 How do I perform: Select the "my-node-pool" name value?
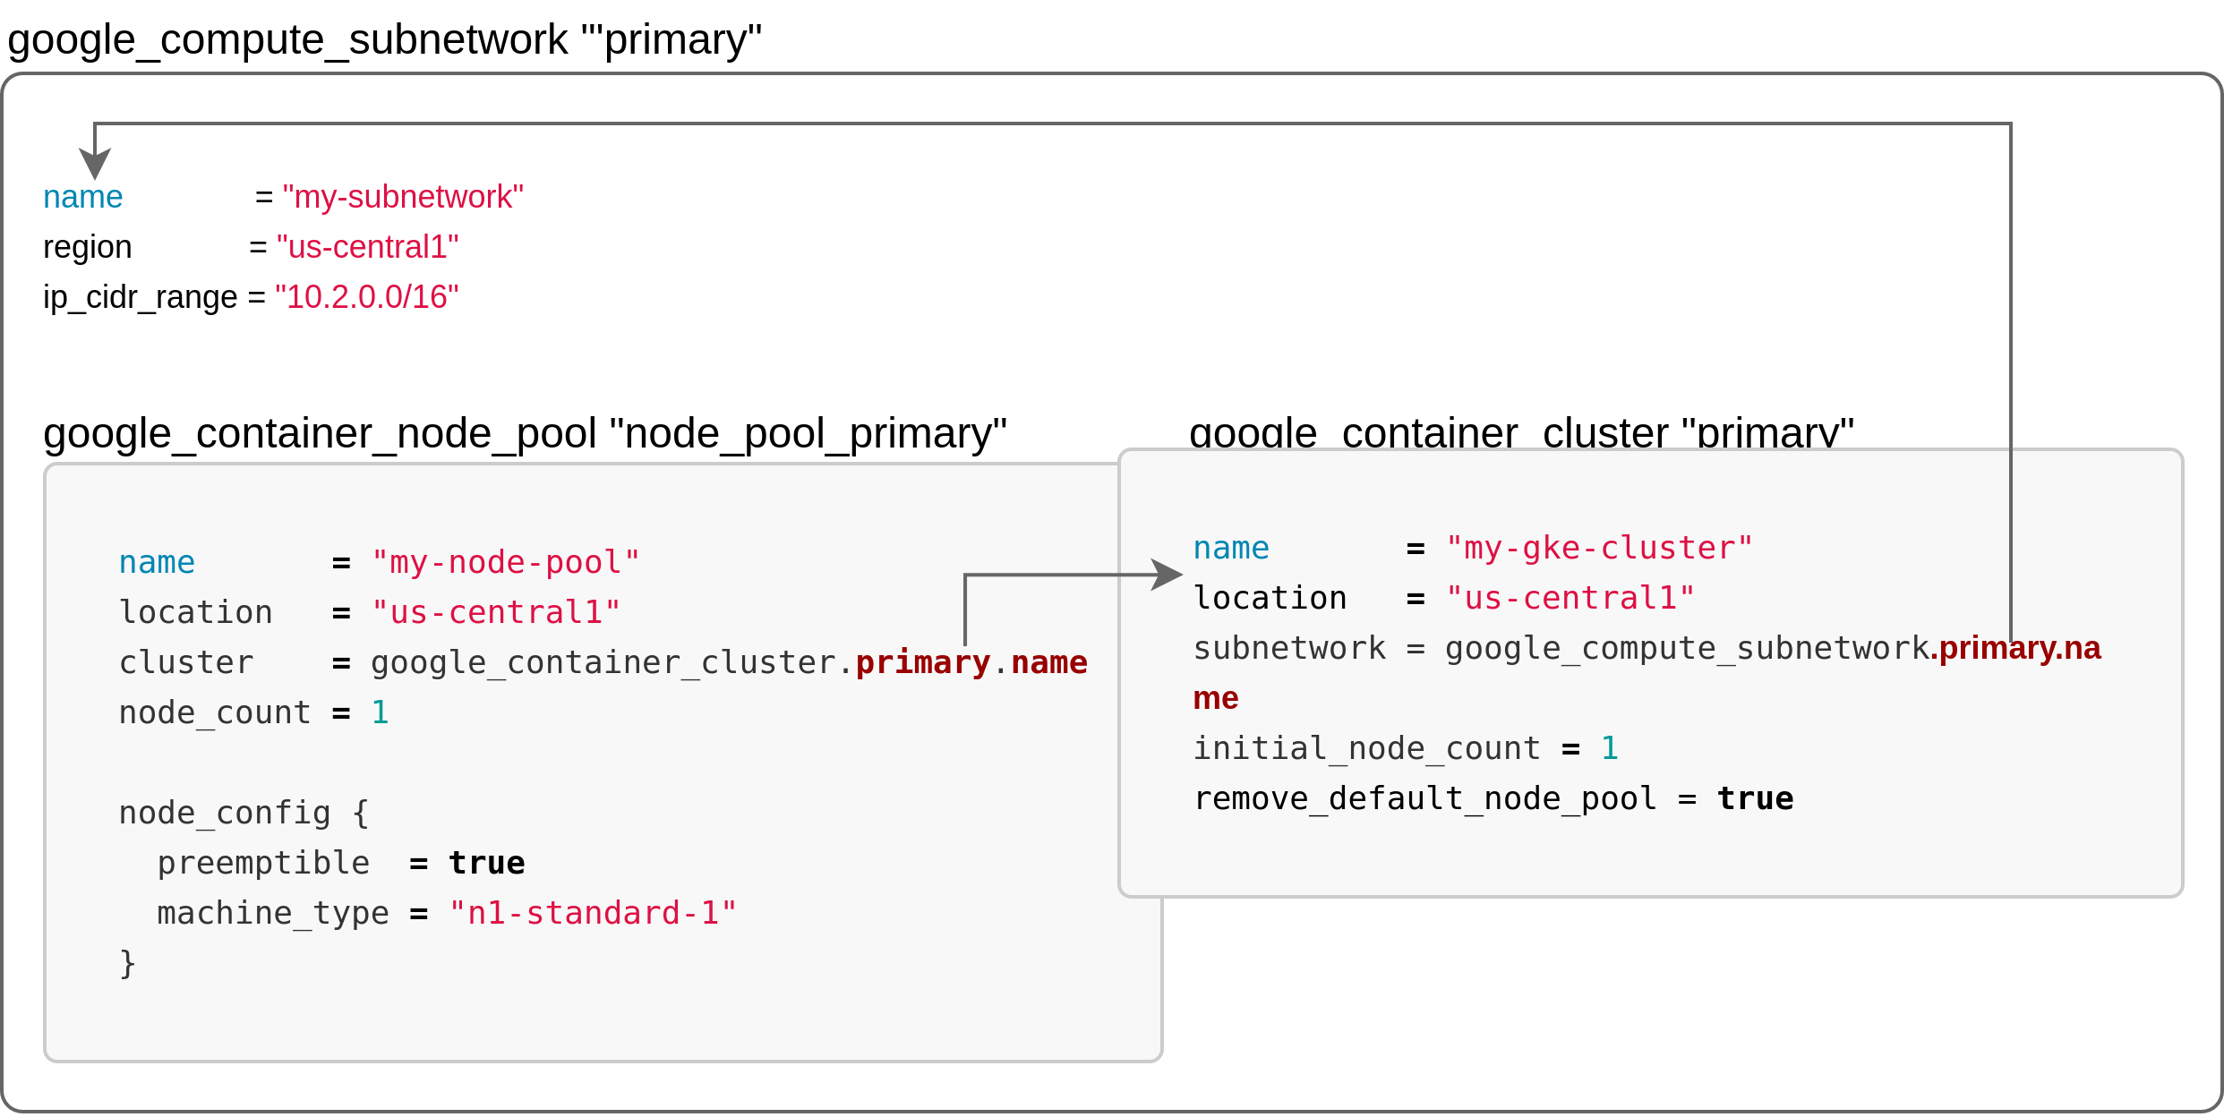click(x=506, y=562)
